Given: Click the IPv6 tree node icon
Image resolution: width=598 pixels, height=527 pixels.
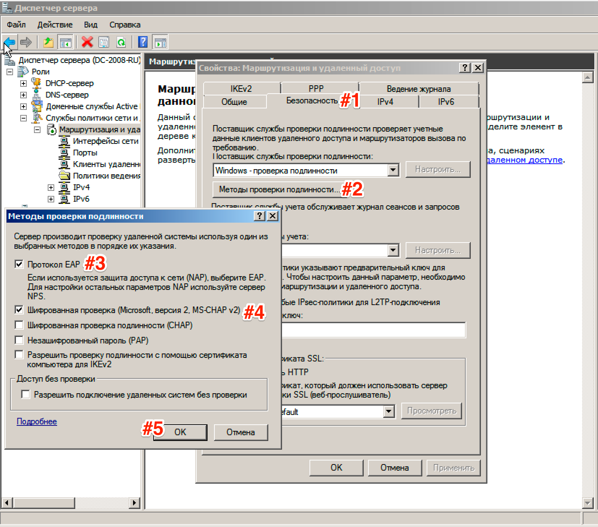Looking at the screenshot, I should click(x=64, y=199).
